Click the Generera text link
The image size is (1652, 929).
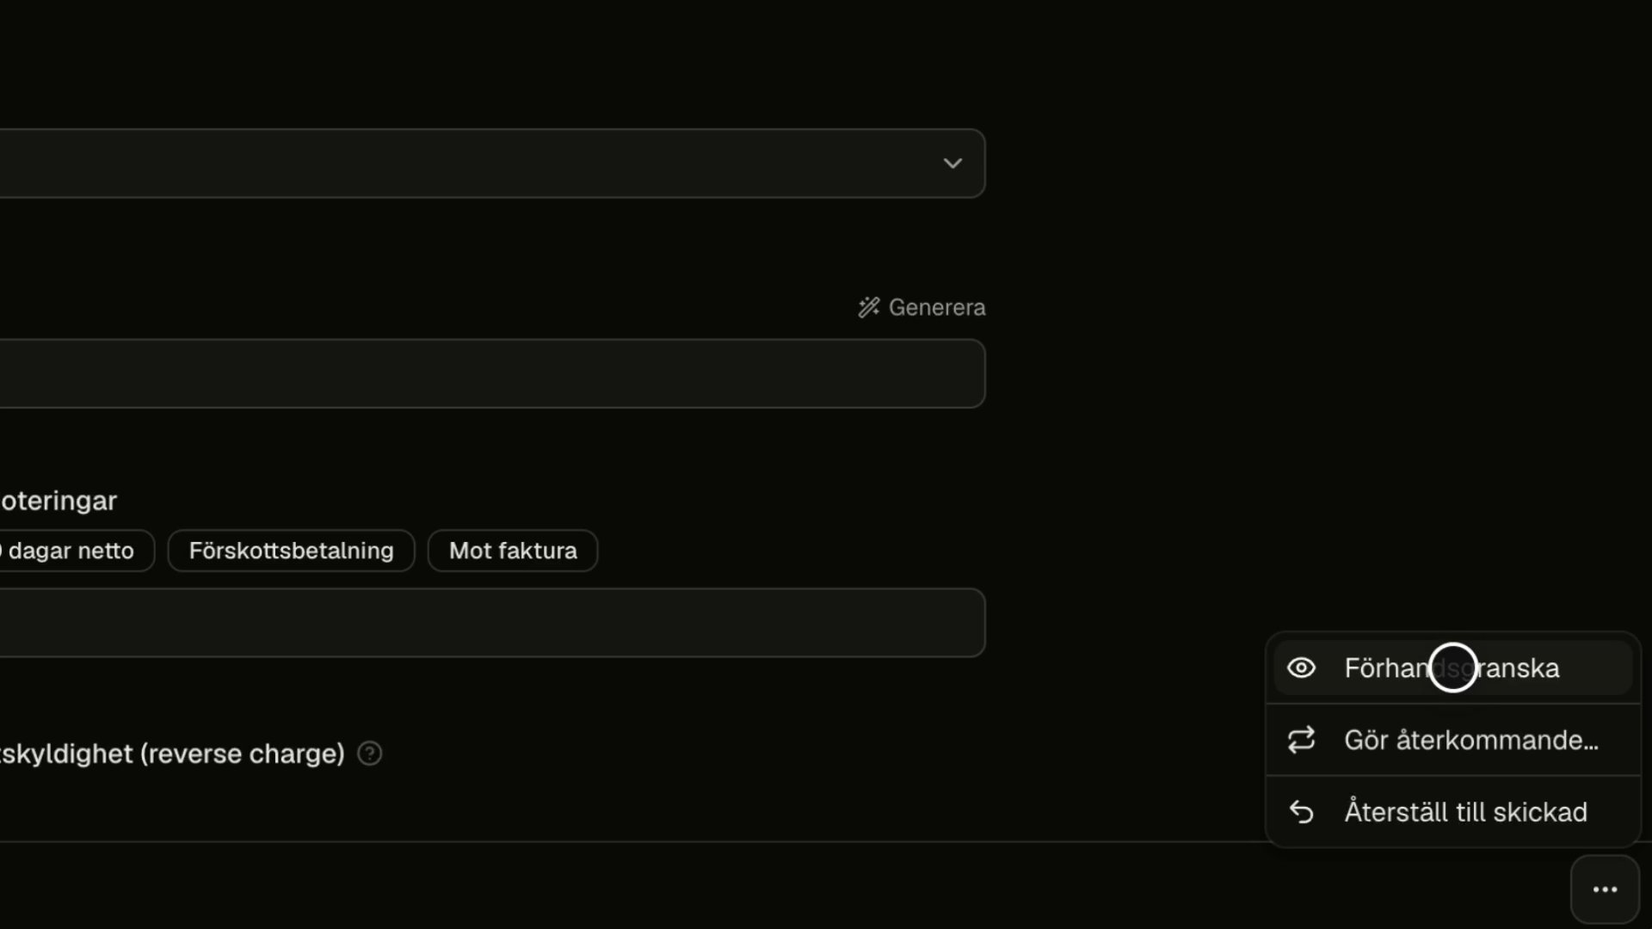(937, 307)
